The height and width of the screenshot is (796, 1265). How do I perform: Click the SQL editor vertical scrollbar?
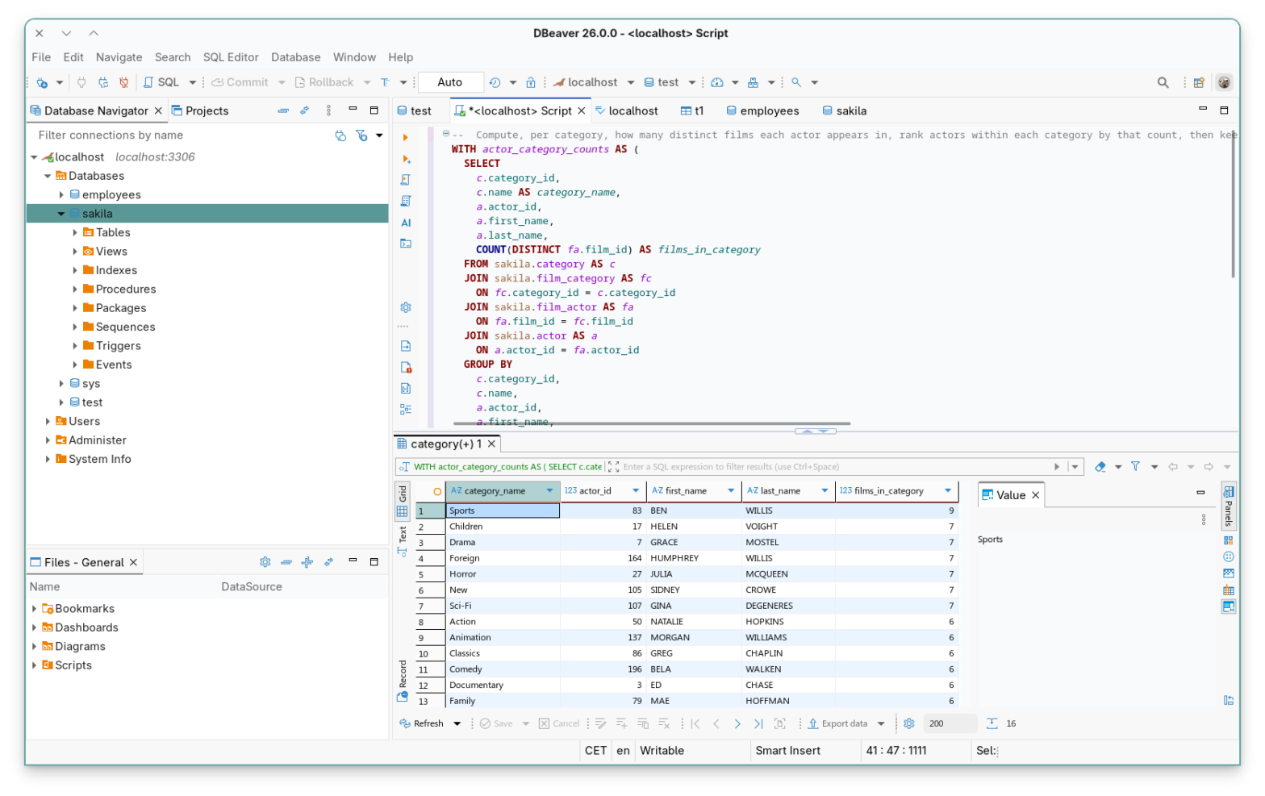1233,204
